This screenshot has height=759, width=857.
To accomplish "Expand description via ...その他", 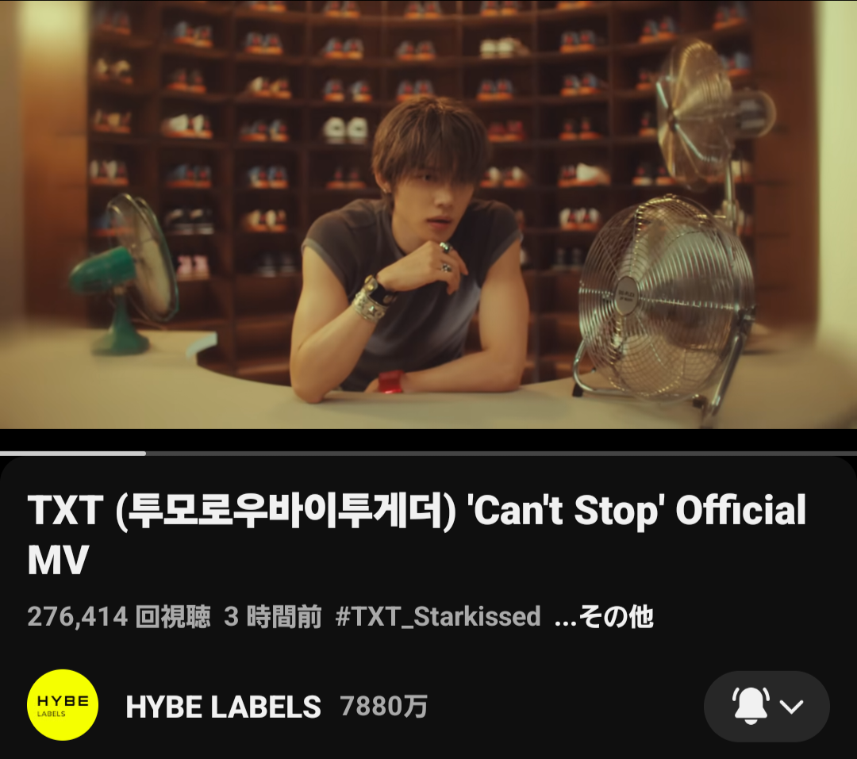I will point(604,616).
